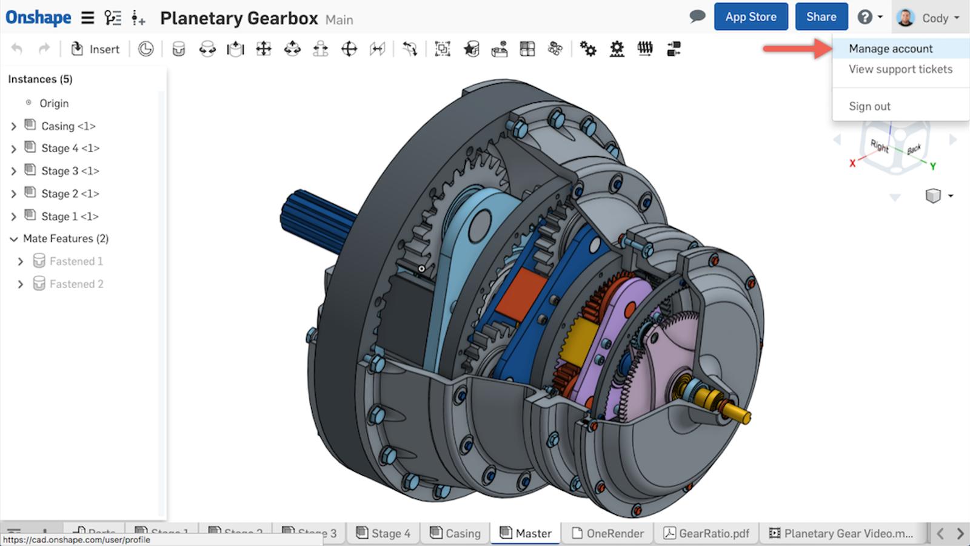This screenshot has height=546, width=970.
Task: Click the Group tool icon
Action: click(x=443, y=49)
